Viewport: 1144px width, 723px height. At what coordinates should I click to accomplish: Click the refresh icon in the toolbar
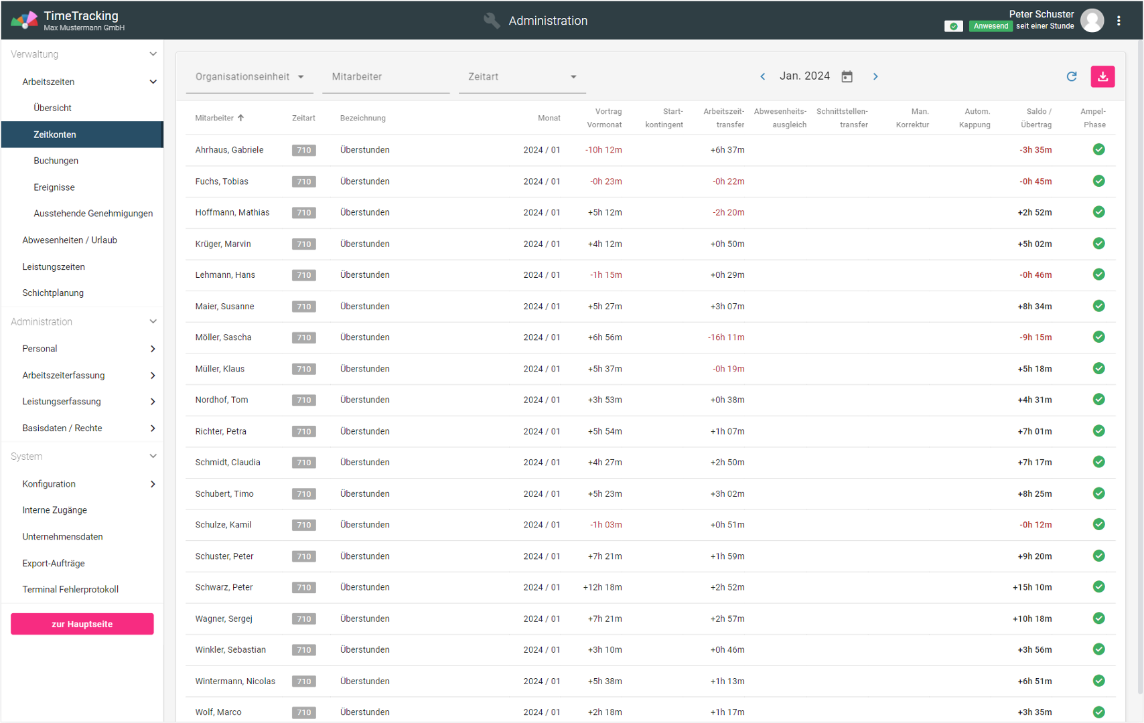click(x=1071, y=77)
